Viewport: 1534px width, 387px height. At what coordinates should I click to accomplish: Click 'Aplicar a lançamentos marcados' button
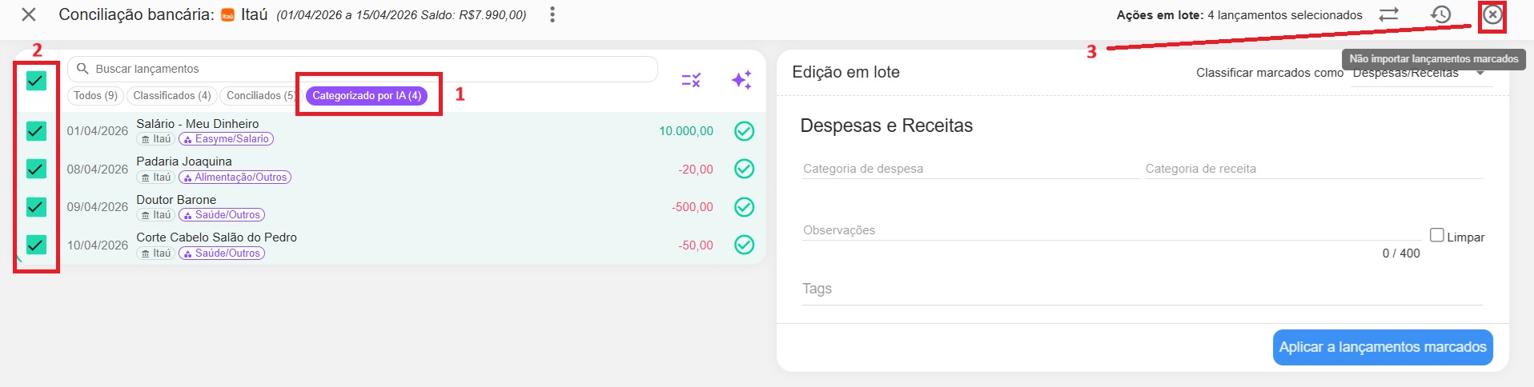(x=1383, y=347)
